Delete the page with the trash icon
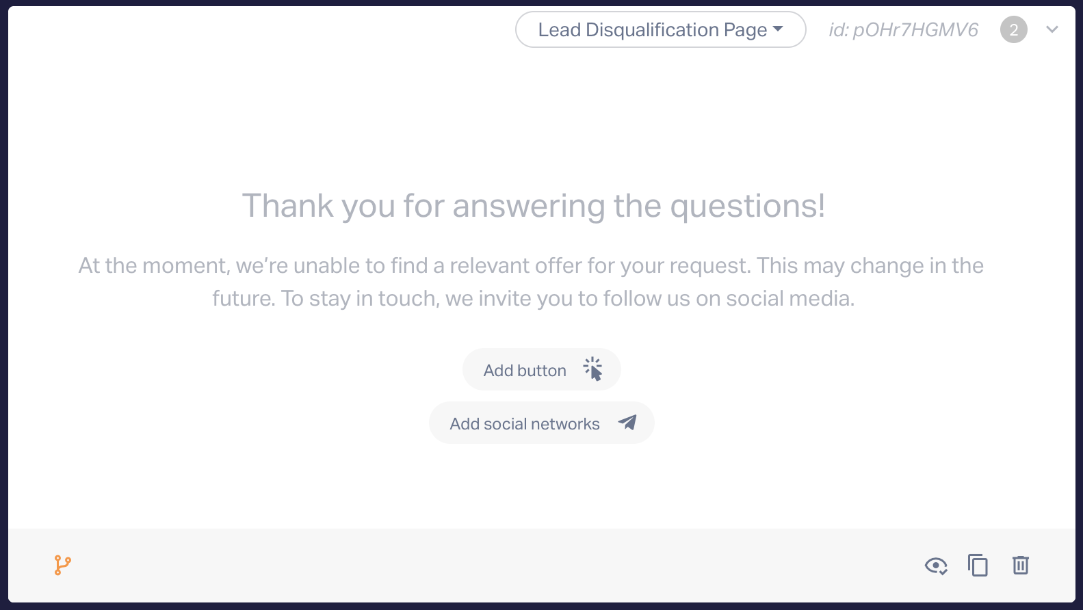1083x610 pixels. pos(1020,566)
